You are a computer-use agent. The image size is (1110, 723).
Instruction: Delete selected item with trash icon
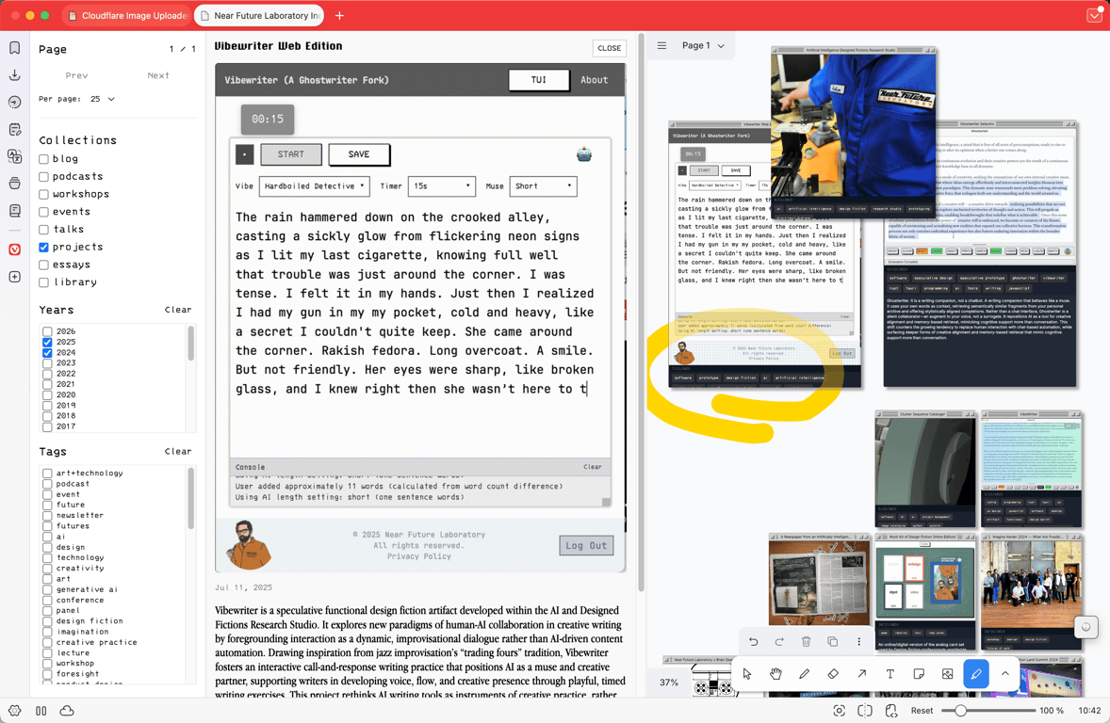[x=806, y=642]
